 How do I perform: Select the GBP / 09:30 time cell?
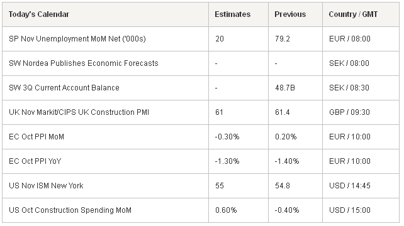pos(349,112)
